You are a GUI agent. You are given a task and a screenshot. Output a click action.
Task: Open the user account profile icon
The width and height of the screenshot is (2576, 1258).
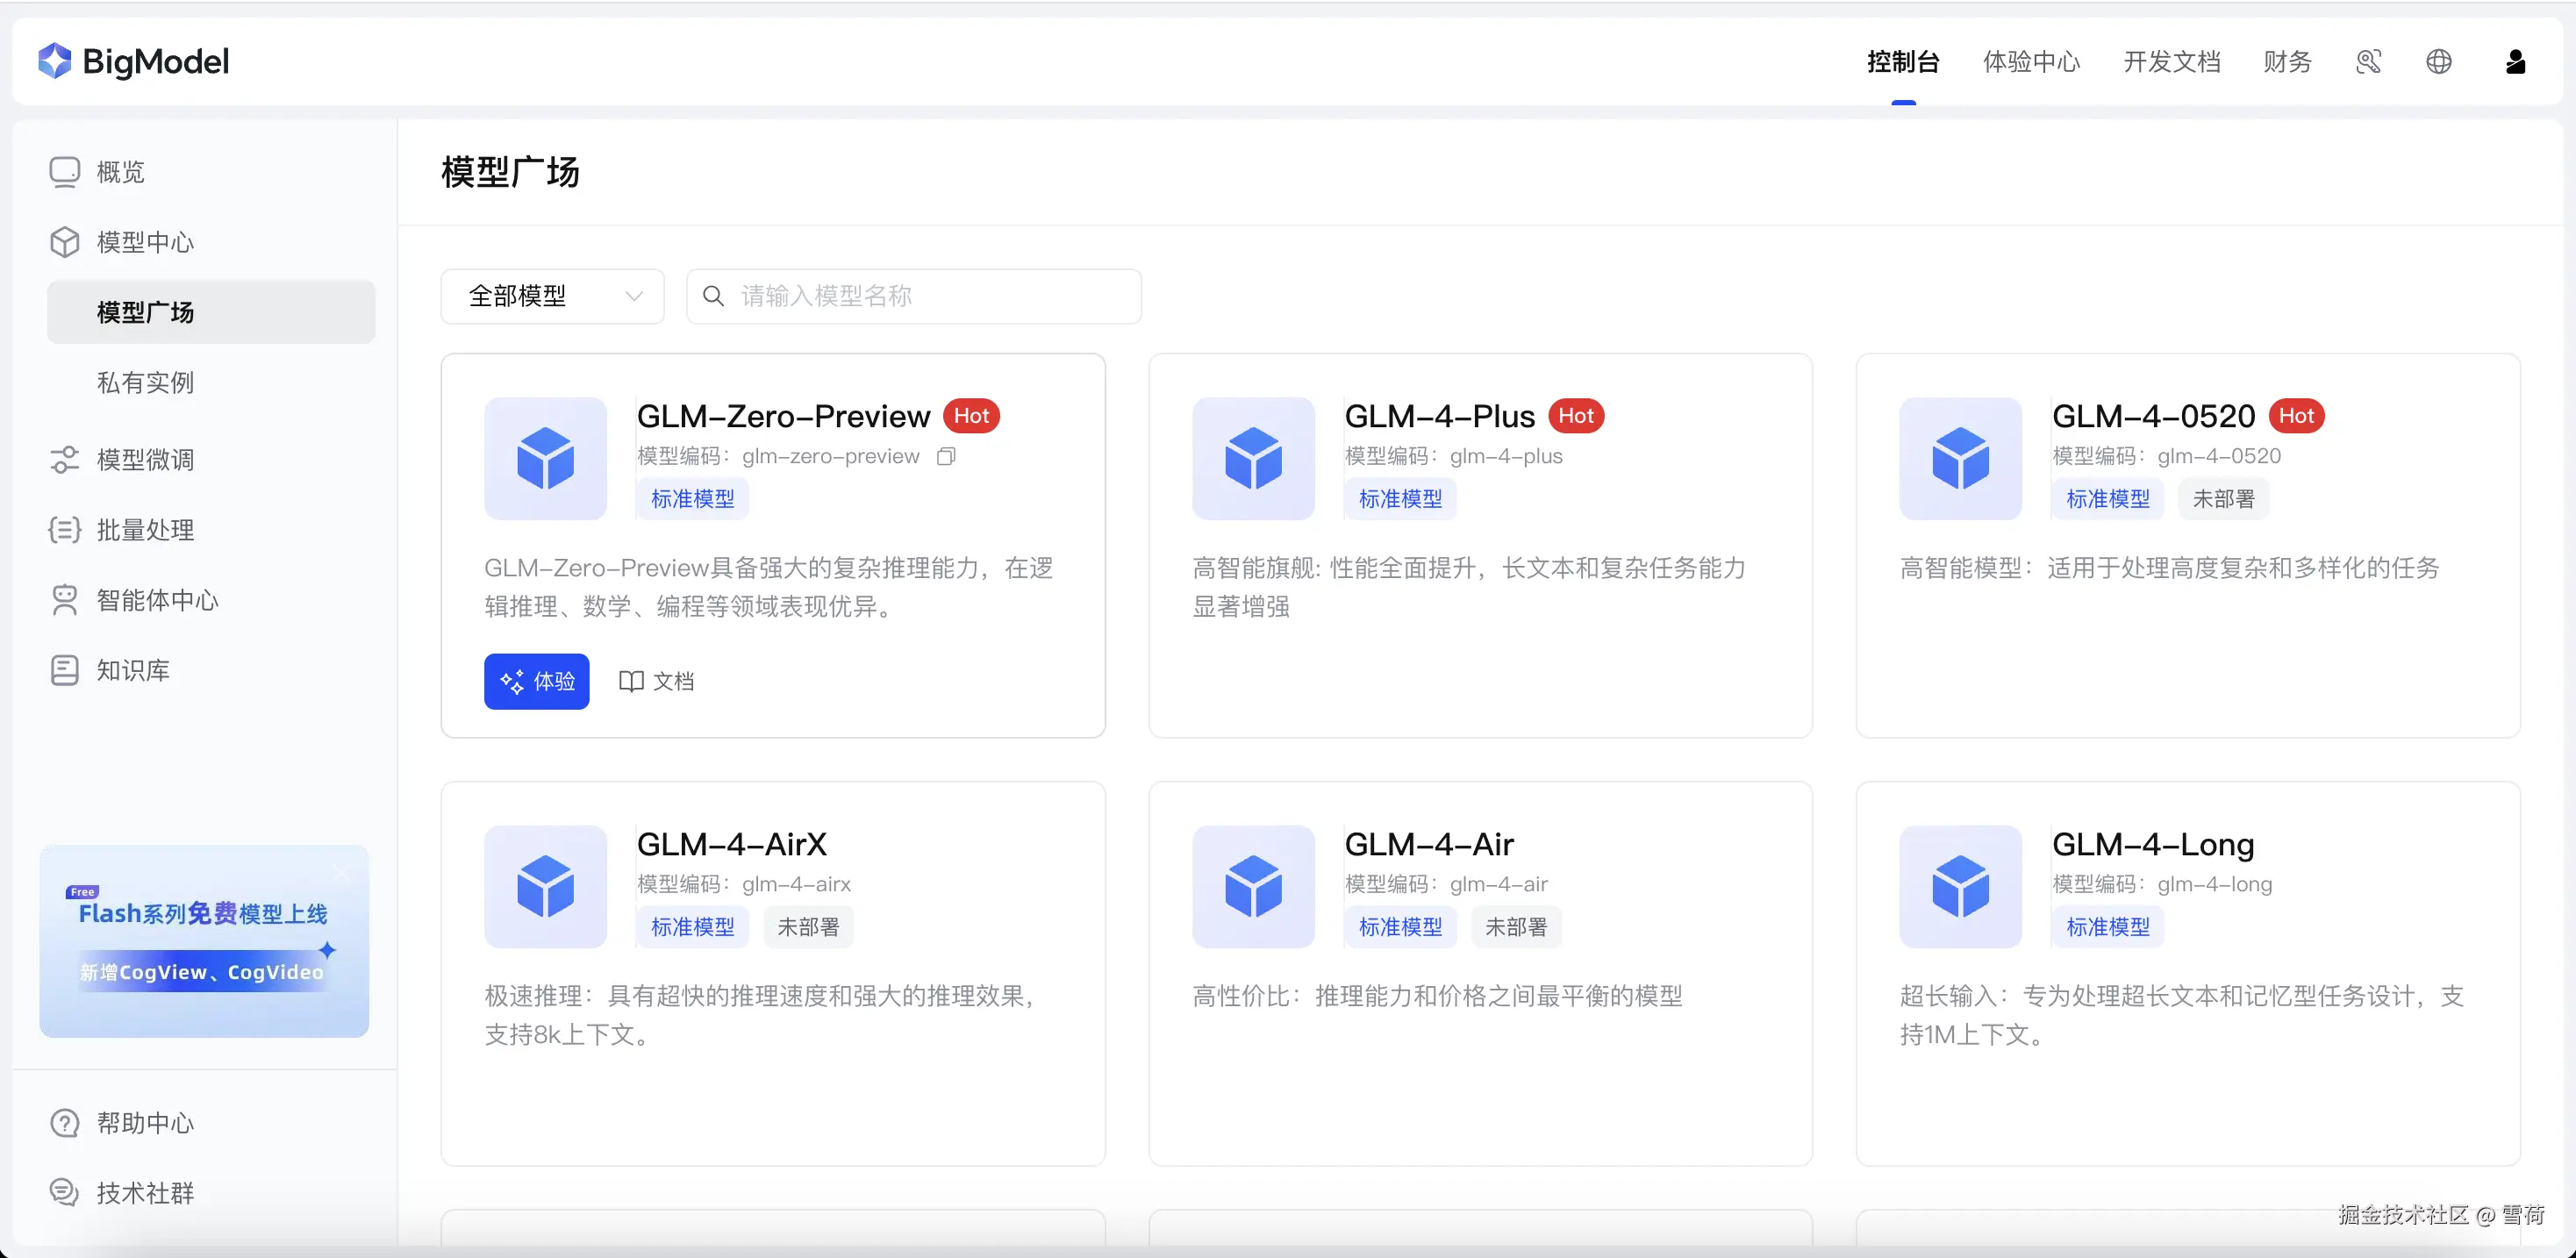[2515, 62]
